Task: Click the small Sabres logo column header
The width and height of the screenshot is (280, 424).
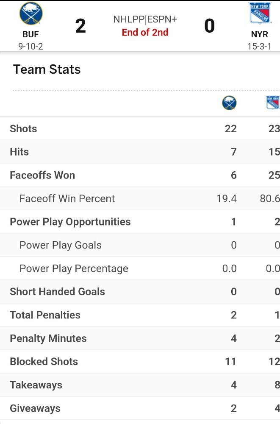Action: click(229, 103)
